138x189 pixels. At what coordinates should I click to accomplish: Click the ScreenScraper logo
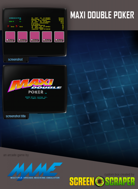point(102,181)
